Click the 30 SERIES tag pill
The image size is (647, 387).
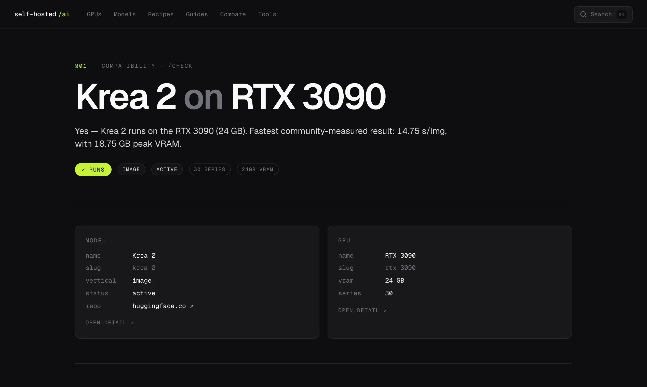(209, 169)
